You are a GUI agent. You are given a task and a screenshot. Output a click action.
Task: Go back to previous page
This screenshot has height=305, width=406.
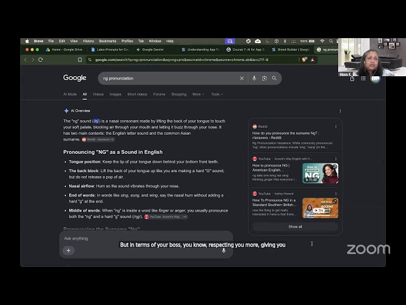25,60
